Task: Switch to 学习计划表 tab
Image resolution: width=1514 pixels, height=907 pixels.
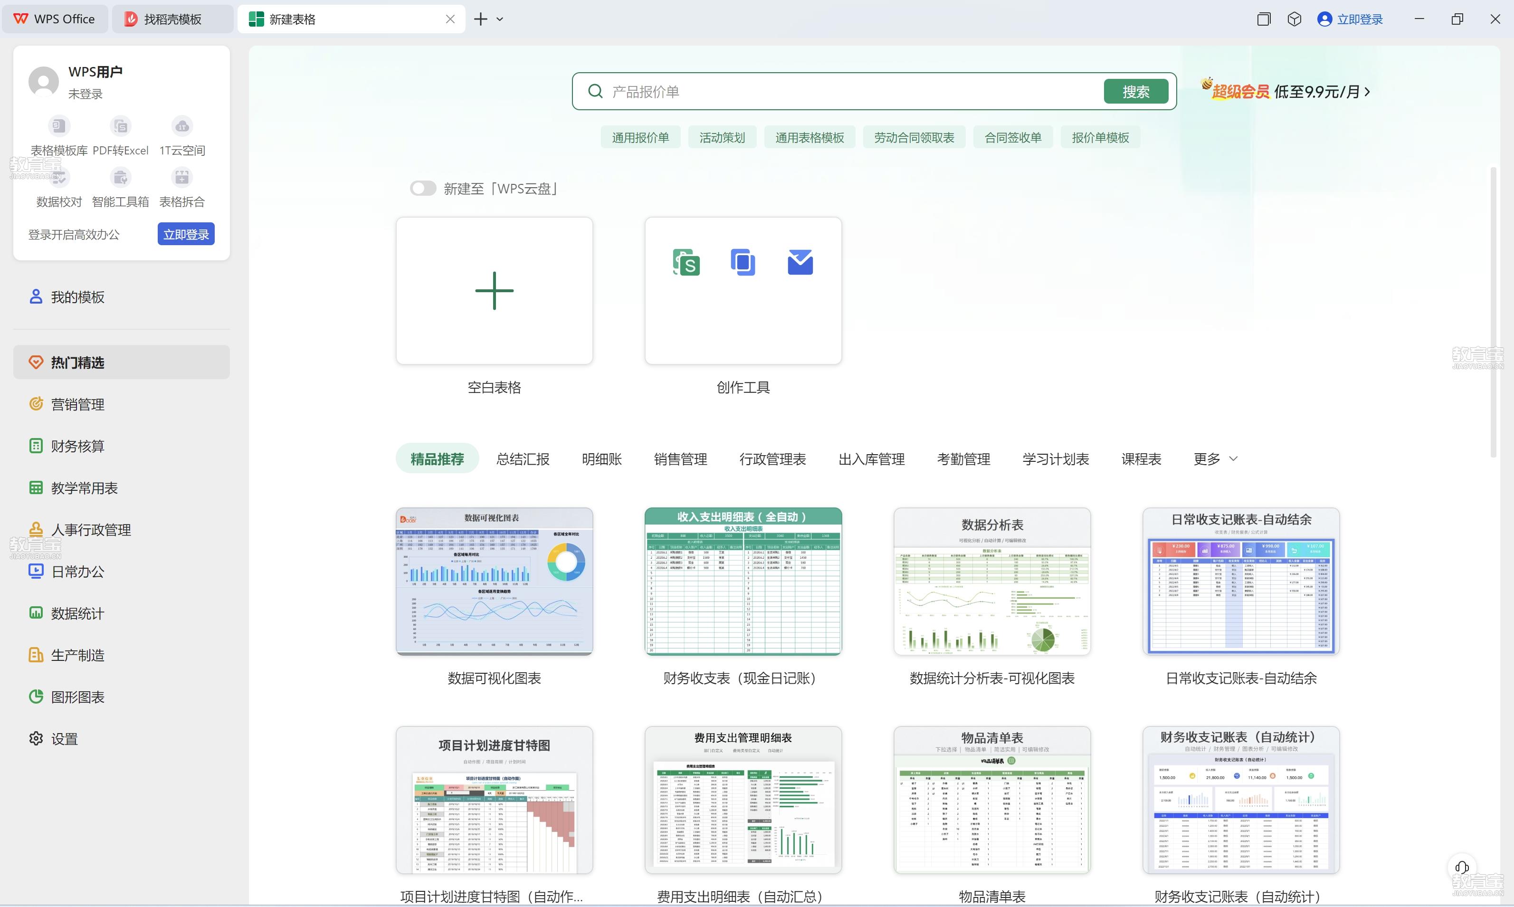Action: 1056,459
